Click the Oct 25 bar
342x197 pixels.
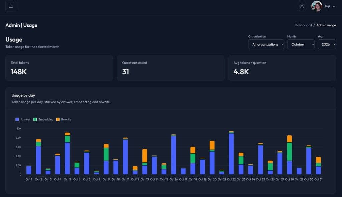coord(260,159)
